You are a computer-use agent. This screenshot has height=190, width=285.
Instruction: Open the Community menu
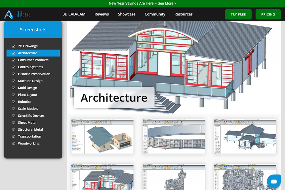click(155, 14)
